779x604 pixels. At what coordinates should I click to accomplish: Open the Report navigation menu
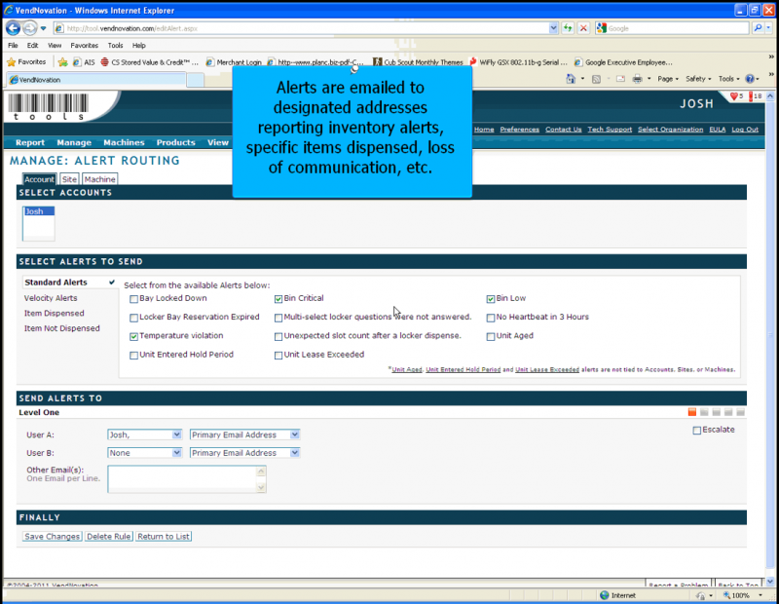point(30,142)
